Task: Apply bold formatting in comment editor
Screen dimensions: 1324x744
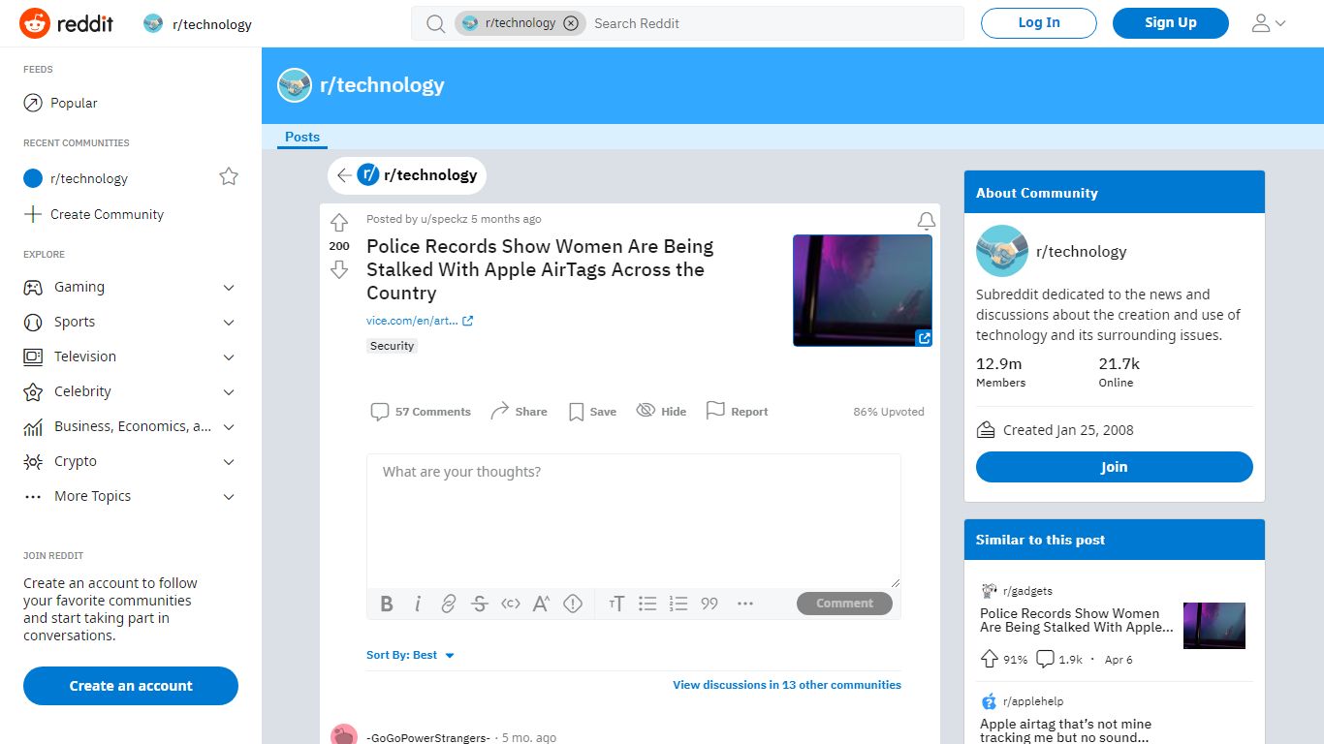Action: 387,604
